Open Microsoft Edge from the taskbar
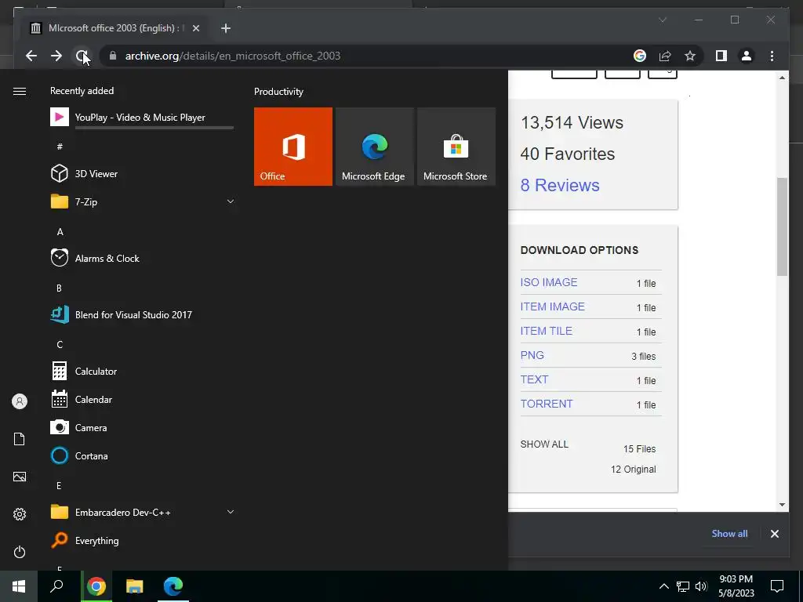This screenshot has width=803, height=602. pyautogui.click(x=173, y=586)
